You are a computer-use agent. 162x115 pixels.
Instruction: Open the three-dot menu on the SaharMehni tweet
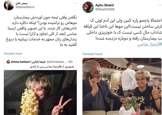tap(75, 3)
